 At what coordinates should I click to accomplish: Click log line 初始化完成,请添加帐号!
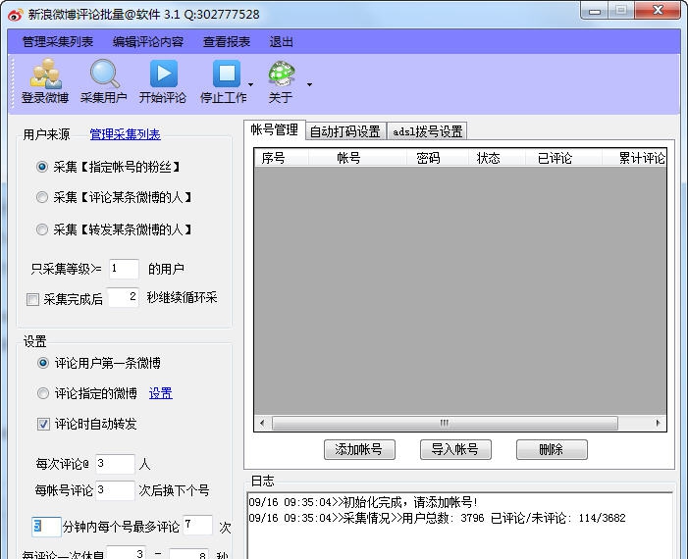(364, 502)
